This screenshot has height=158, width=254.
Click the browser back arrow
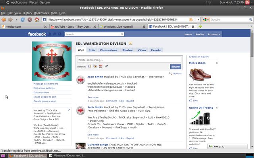(x=4, y=19)
